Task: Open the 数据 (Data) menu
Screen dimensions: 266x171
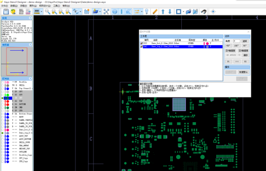Action: click(14, 6)
